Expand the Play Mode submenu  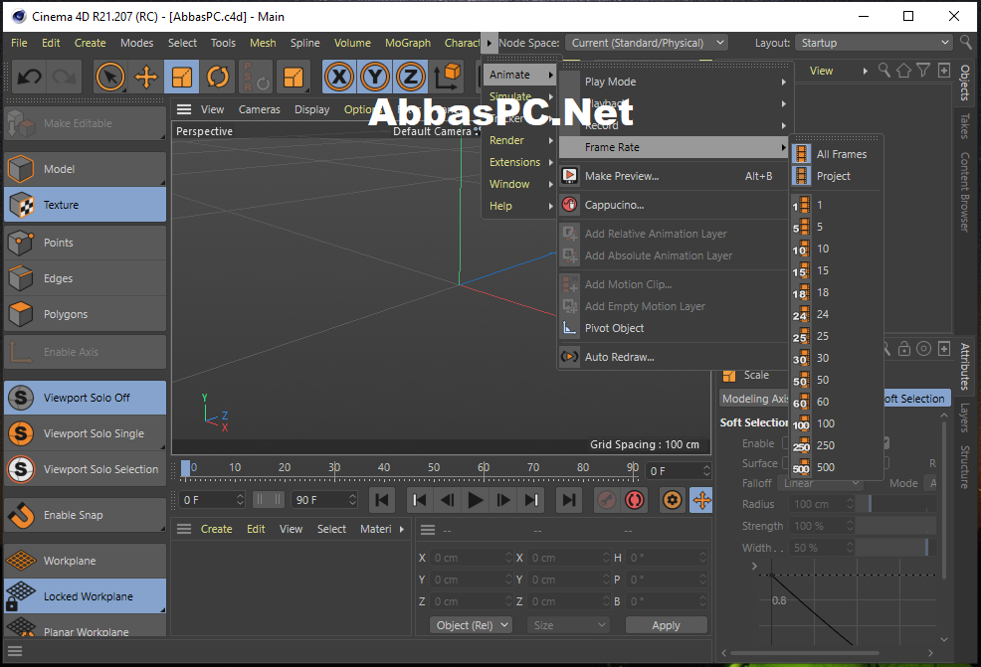(676, 82)
